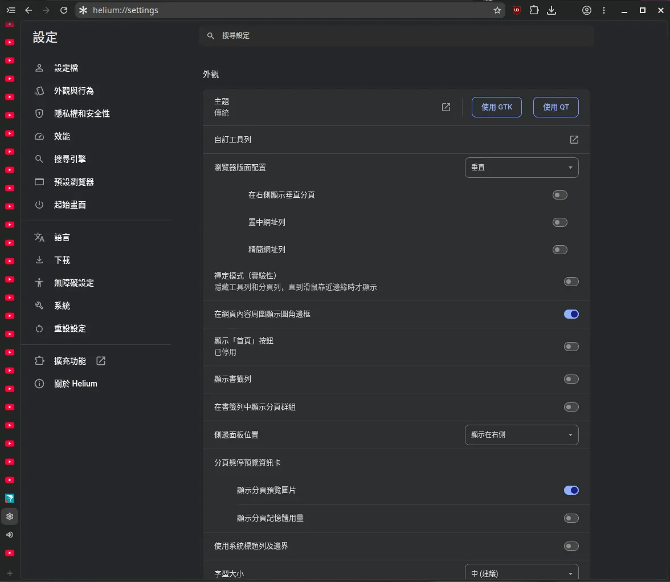This screenshot has height=582, width=670.
Task: Click the 無障礙設定 accessibility icon
Action: pyautogui.click(x=39, y=283)
